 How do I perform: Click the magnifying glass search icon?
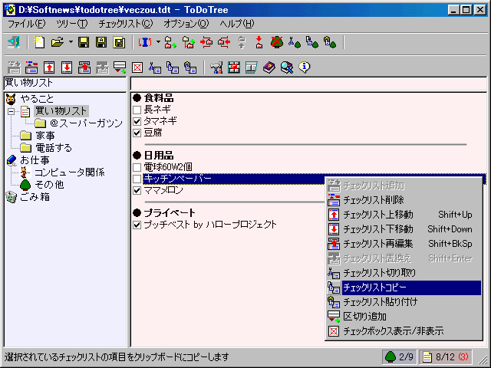click(x=287, y=67)
